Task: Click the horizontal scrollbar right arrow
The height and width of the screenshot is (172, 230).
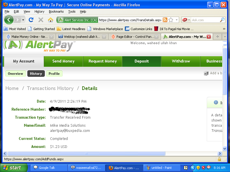Action: [x=220, y=153]
